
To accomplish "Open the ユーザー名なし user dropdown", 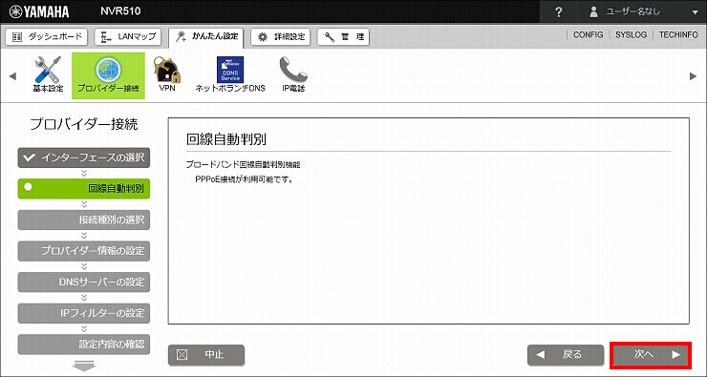I will 644,12.
